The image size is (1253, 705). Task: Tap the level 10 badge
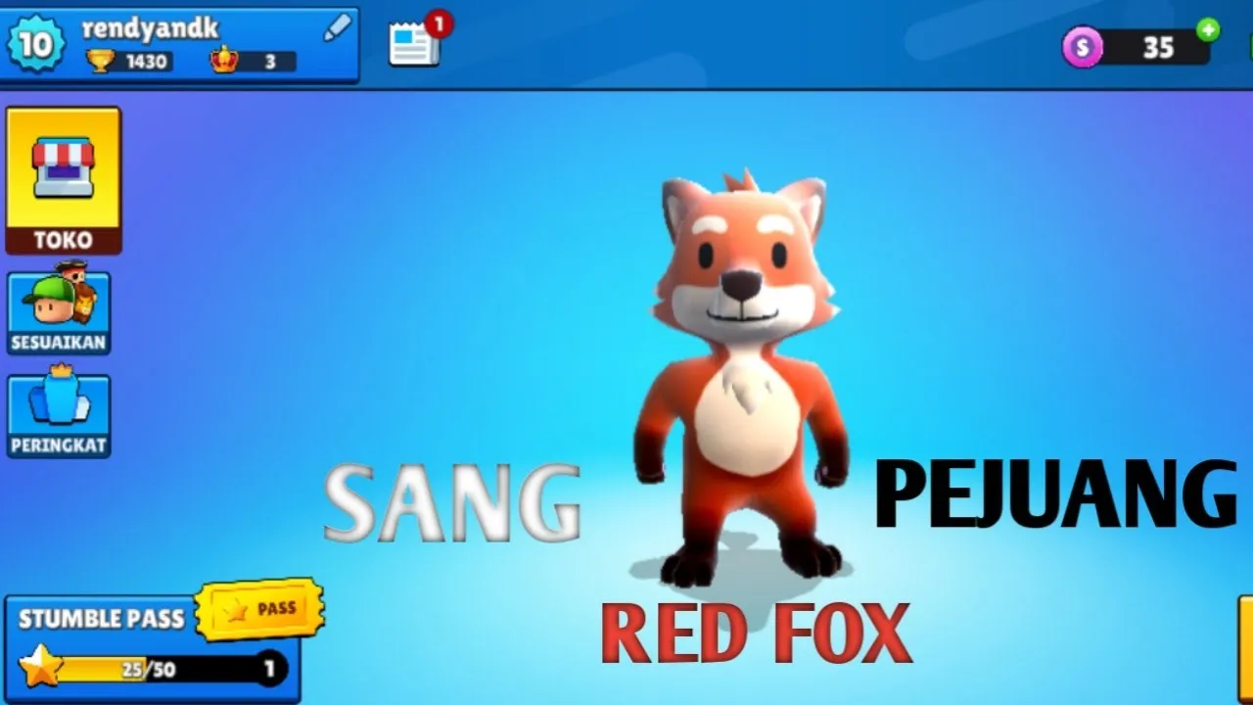coord(36,44)
